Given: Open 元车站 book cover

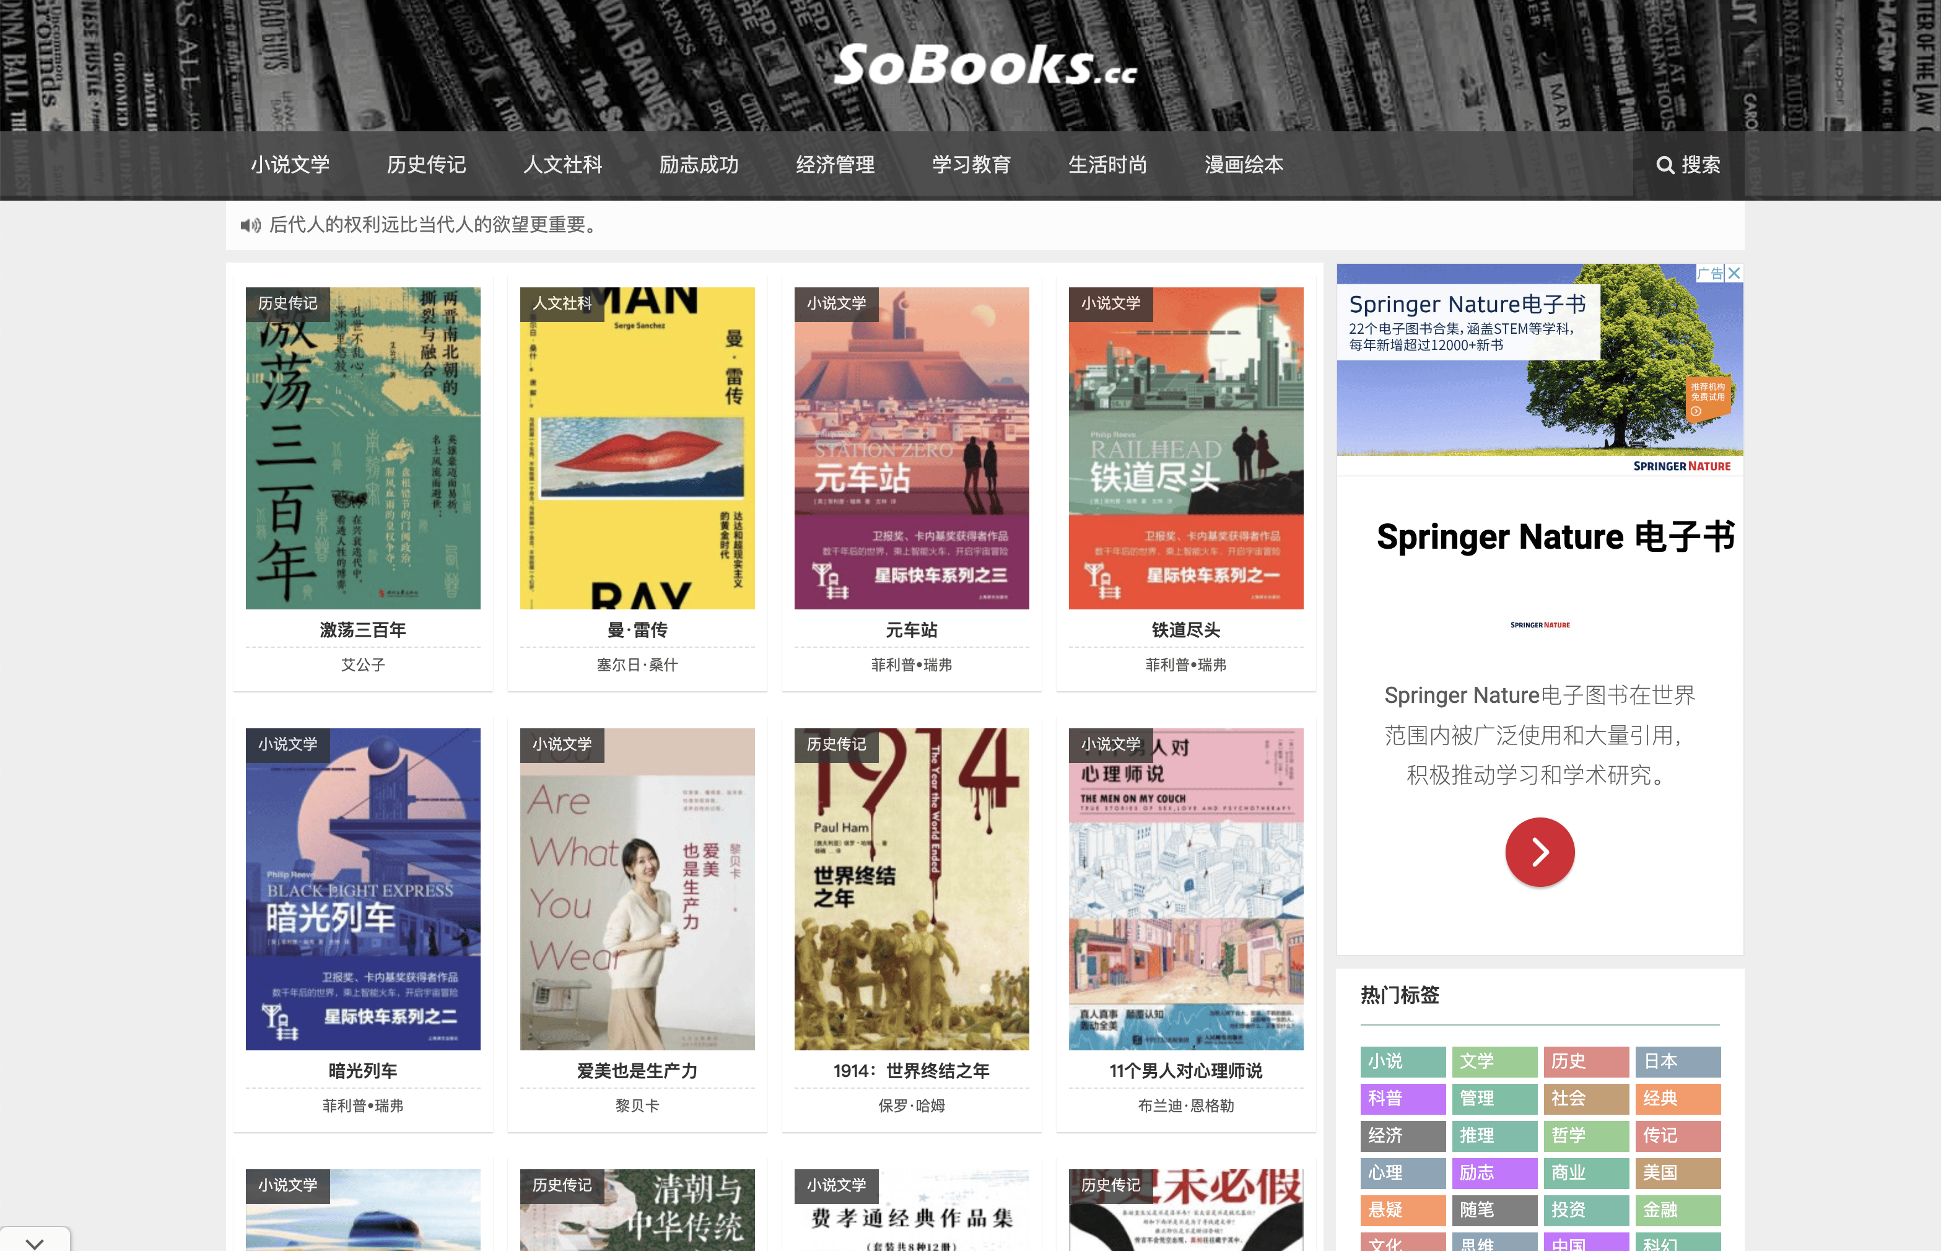Looking at the screenshot, I should click(x=912, y=448).
